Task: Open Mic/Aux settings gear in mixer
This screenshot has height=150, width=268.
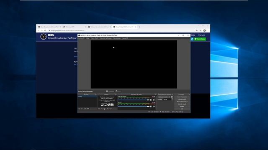Action: pyautogui.click(x=154, y=107)
